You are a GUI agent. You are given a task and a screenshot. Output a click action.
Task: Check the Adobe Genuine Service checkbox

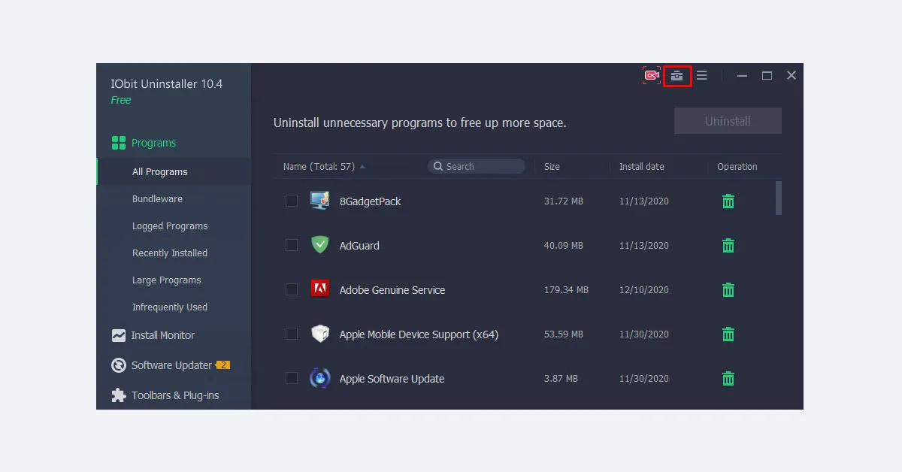pos(292,289)
